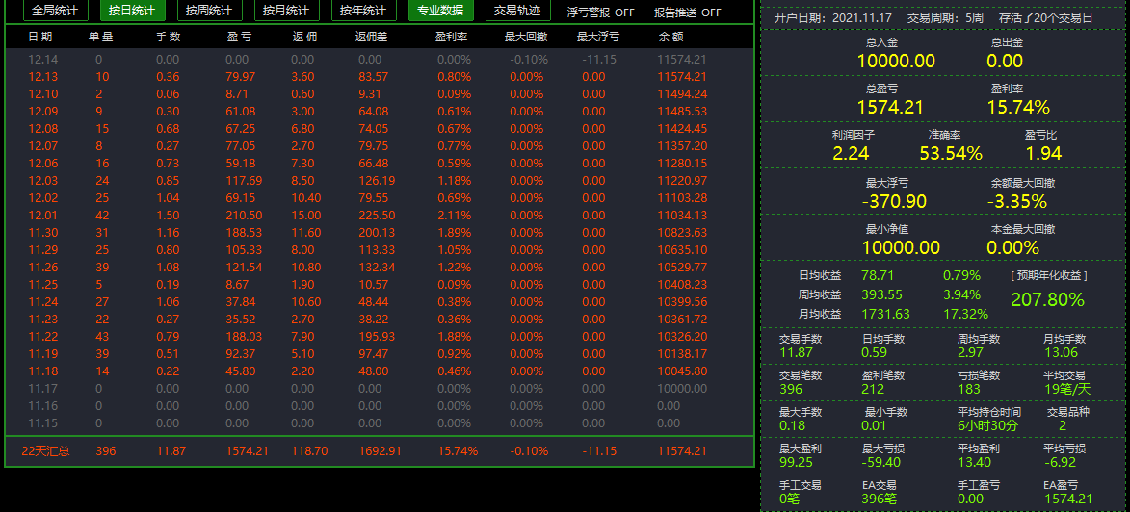
Task: Click the 最大浮亏 value -370.90
Action: point(894,202)
